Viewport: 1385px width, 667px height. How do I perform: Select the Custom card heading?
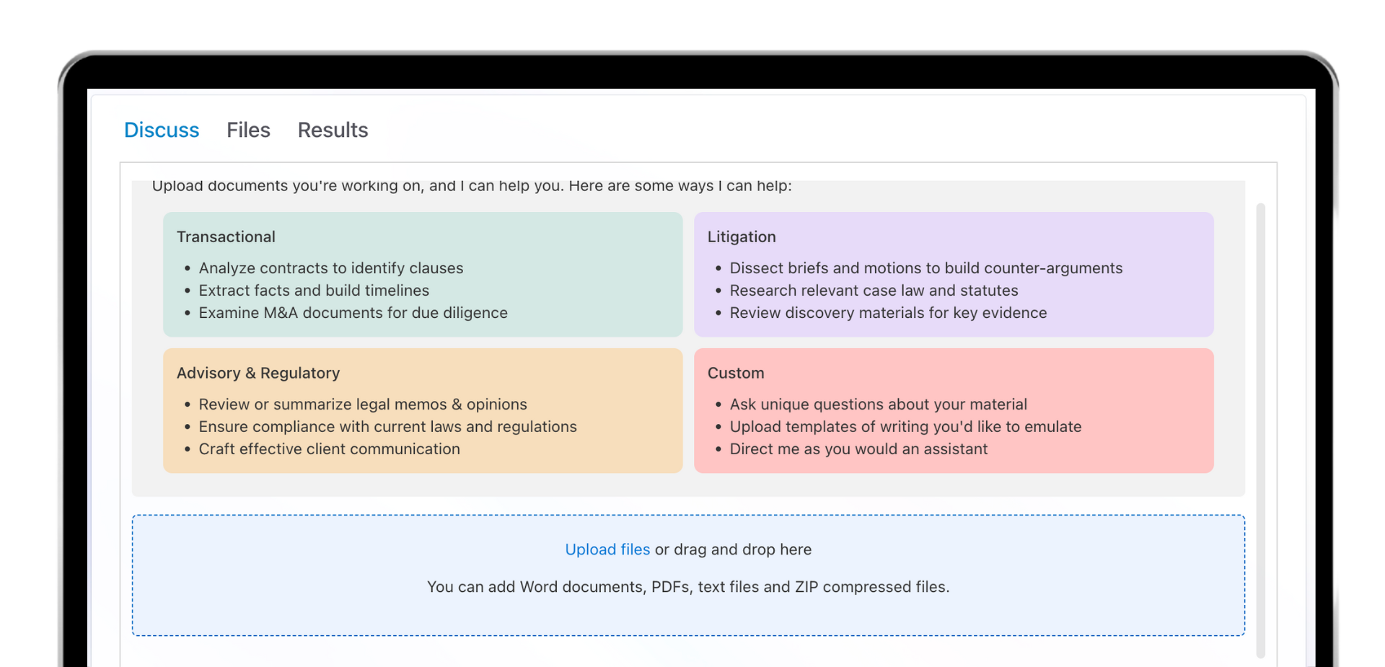tap(735, 374)
